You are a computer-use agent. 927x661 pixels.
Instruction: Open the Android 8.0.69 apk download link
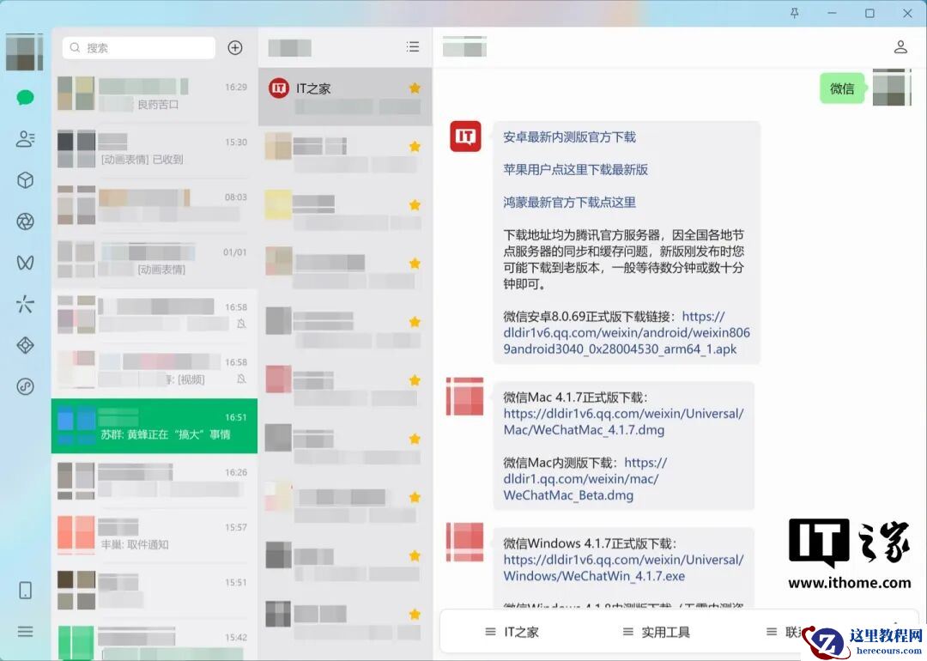627,333
